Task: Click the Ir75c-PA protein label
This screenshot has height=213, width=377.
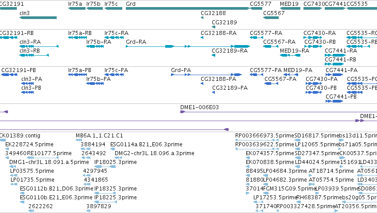Action: 116,70
